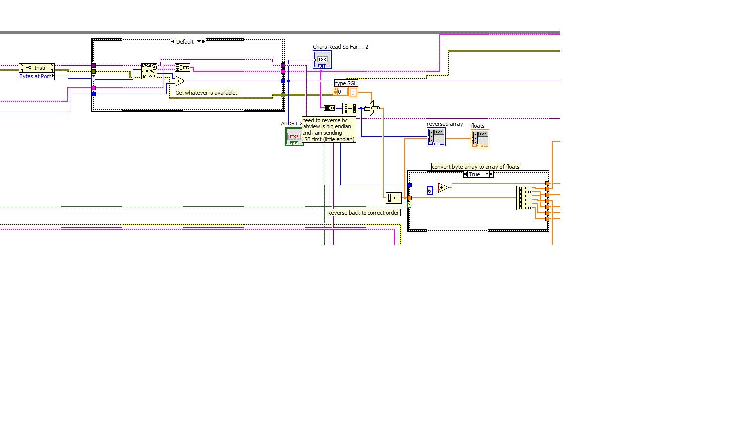Select the reversed array indicator terminal
Viewport: 732px width, 432px height.
pyautogui.click(x=436, y=137)
